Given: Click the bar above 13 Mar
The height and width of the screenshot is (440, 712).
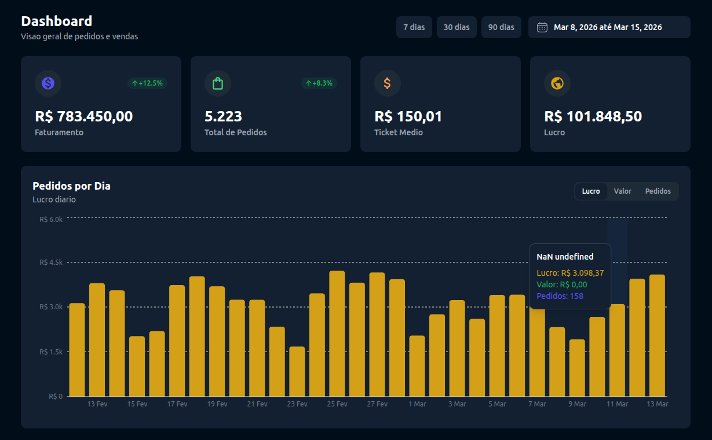Looking at the screenshot, I should [x=657, y=335].
